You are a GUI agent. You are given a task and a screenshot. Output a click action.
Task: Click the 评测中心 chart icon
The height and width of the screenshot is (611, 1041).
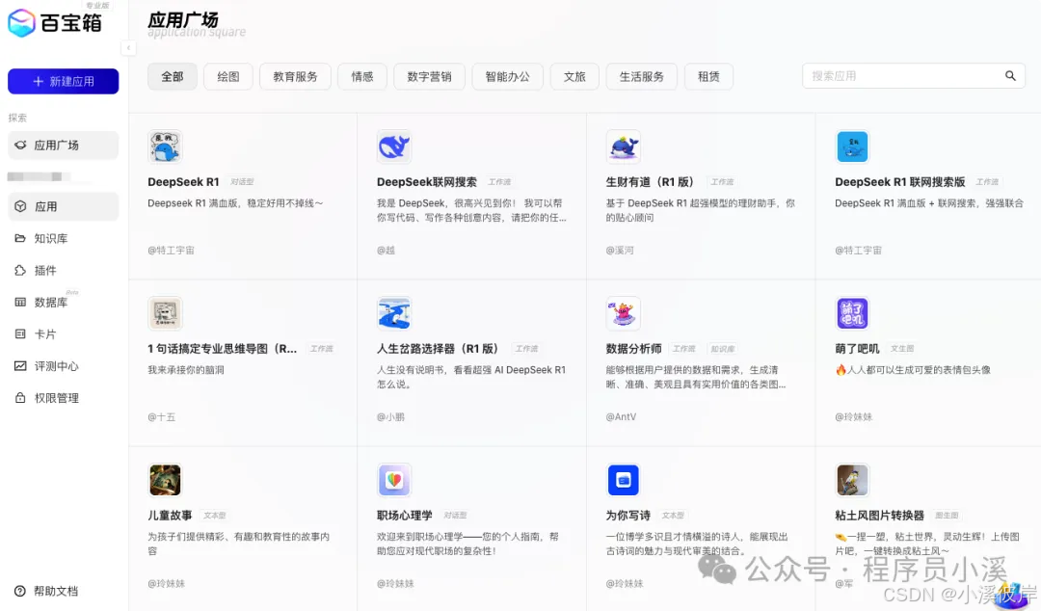(20, 366)
